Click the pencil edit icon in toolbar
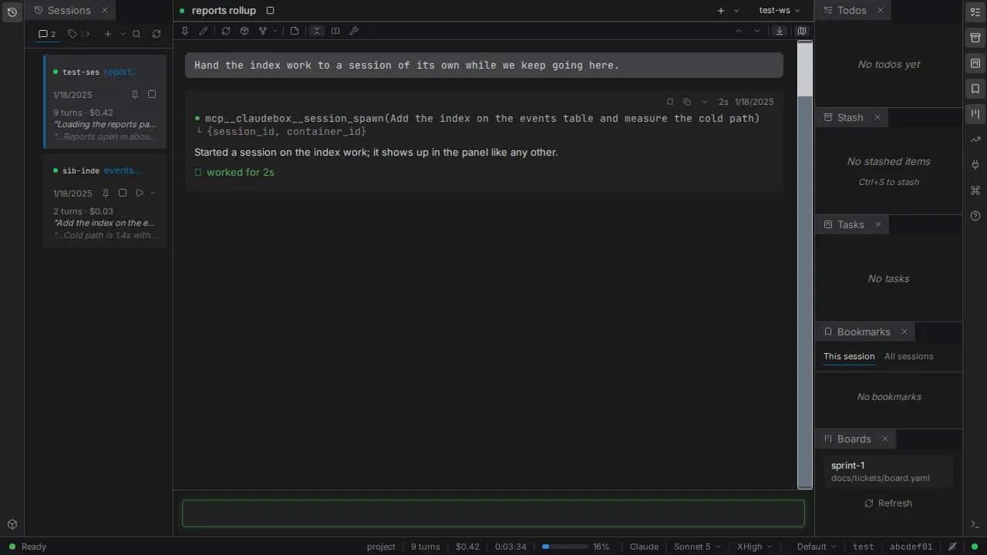 click(x=204, y=31)
